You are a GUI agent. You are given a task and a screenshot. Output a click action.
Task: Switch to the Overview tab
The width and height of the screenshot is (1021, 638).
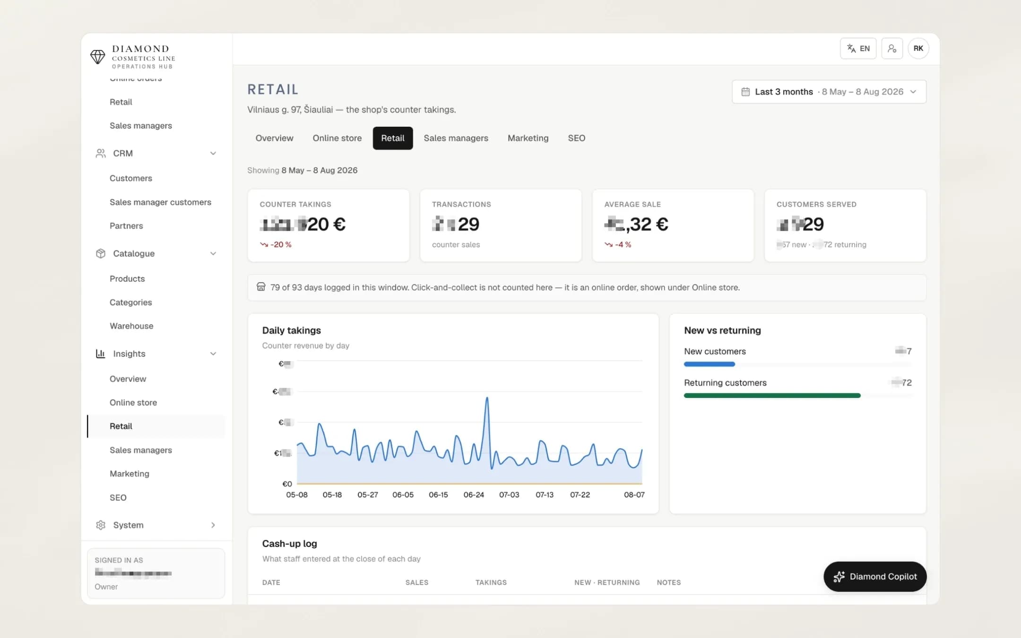pos(274,138)
